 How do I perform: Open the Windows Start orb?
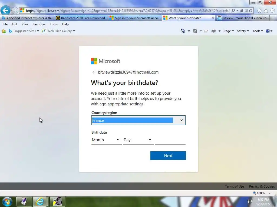coord(7,202)
